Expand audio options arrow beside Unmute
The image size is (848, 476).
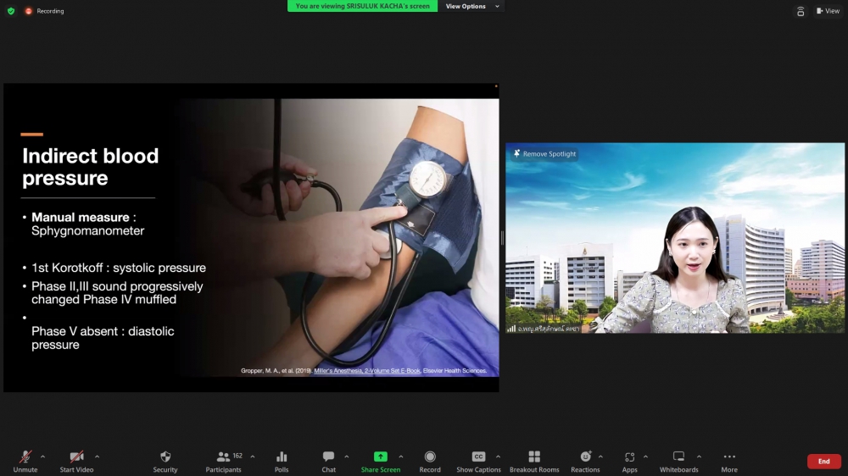tap(42, 457)
